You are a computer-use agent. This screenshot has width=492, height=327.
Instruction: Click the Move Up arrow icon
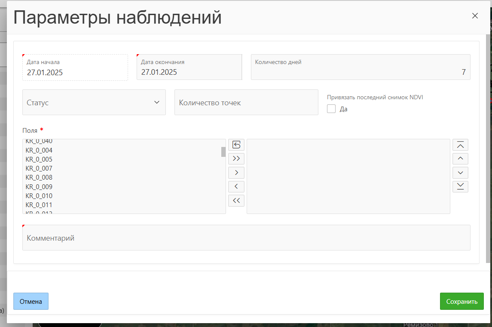[460, 159]
